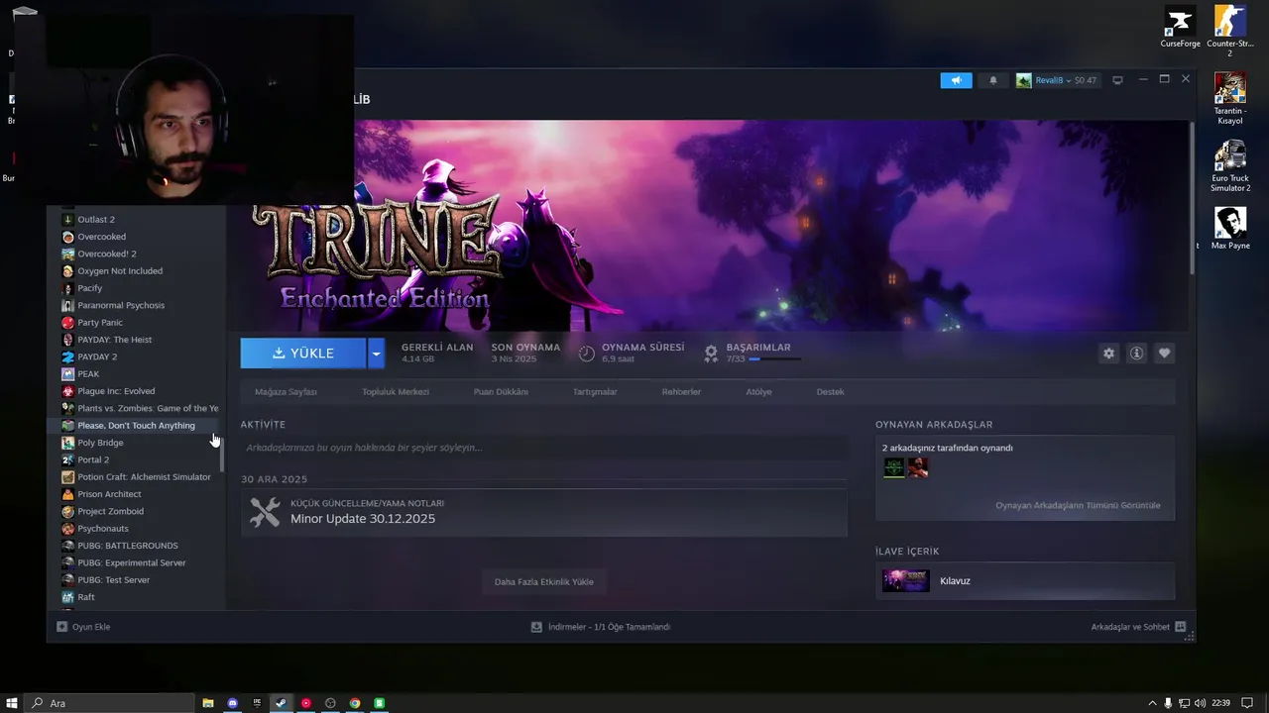
Task: Open Destek tab
Action: tap(830, 392)
